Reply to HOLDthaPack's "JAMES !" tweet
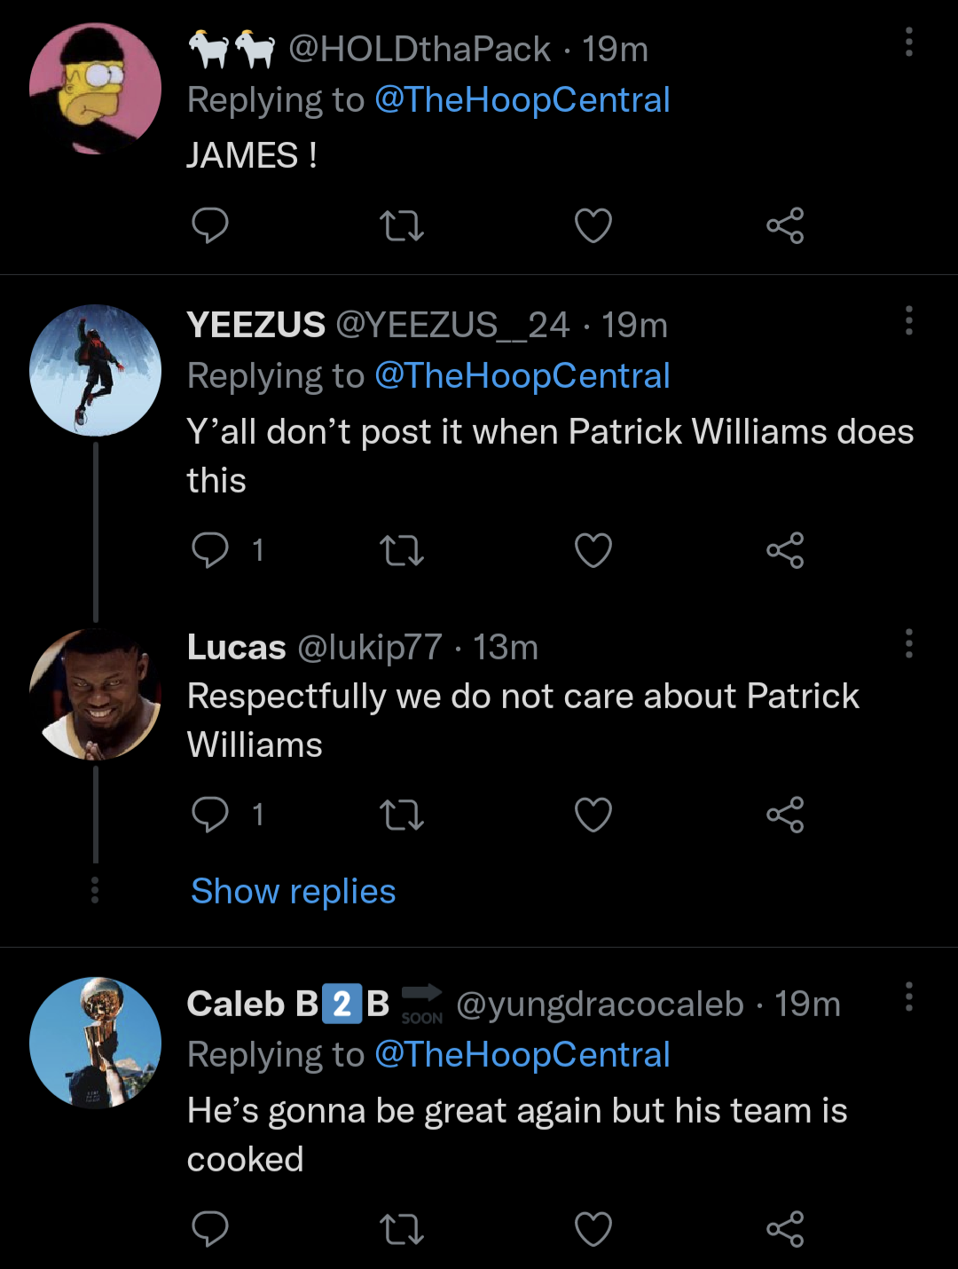The image size is (958, 1269). pos(210,225)
